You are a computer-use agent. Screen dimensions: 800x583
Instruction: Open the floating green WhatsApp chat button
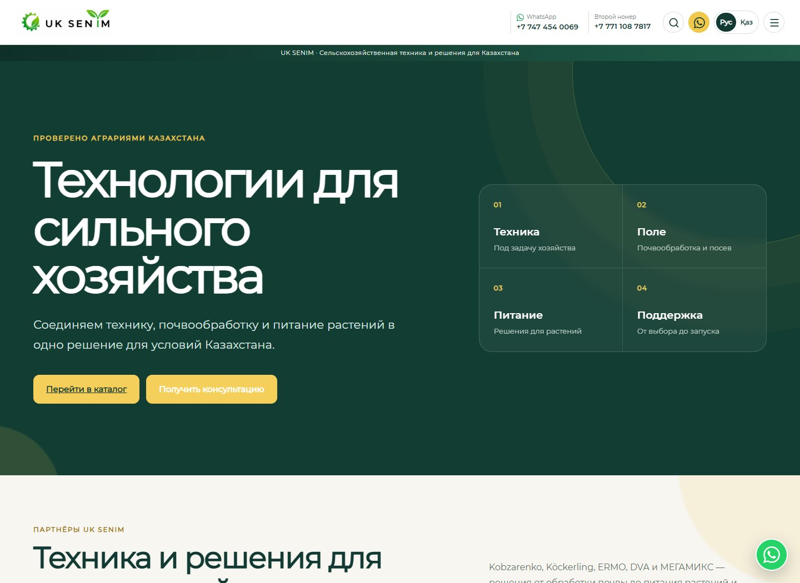[x=771, y=554]
